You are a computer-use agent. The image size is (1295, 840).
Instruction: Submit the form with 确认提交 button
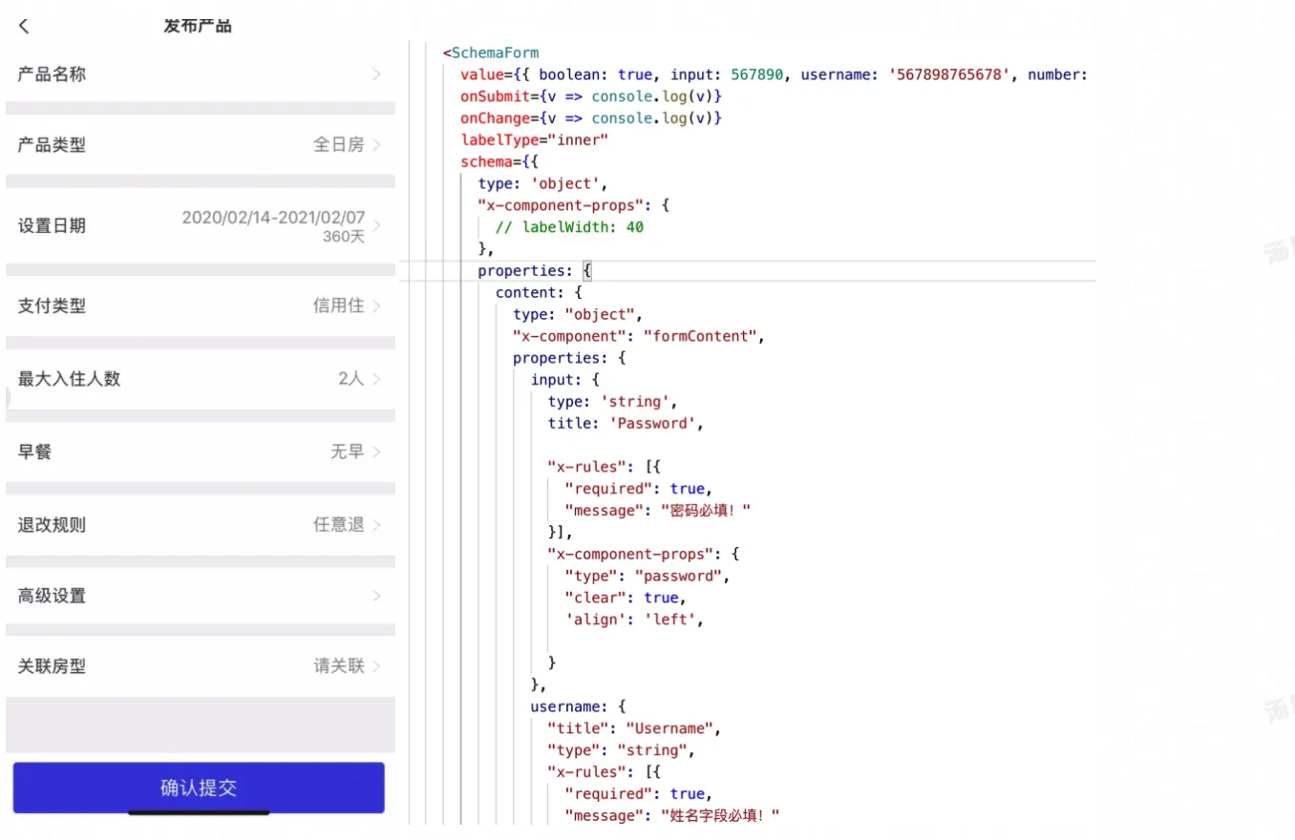(x=199, y=787)
